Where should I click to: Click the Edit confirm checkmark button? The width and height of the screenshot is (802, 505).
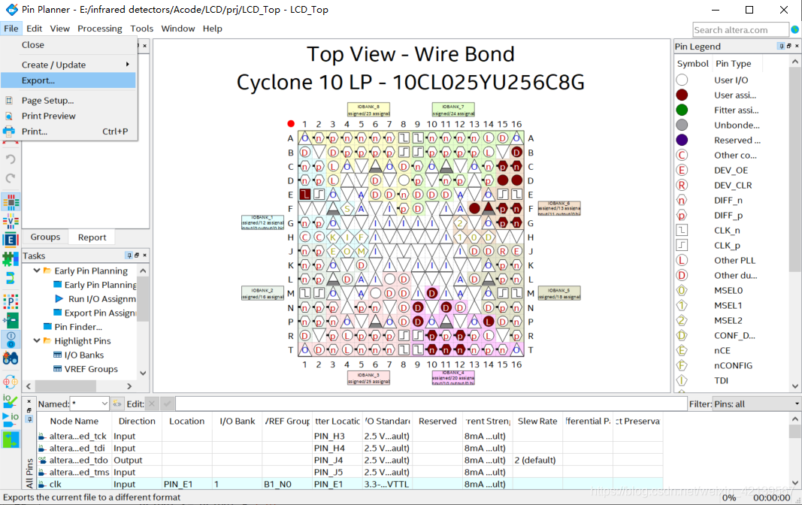click(x=167, y=404)
